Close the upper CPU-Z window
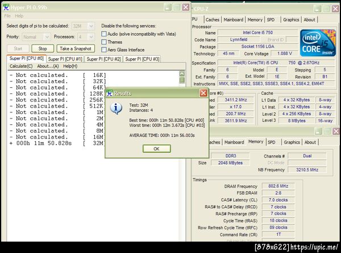This screenshot has width=341, height=253. [x=335, y=9]
